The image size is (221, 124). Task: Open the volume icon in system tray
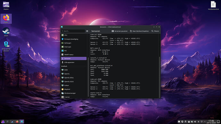(195, 122)
